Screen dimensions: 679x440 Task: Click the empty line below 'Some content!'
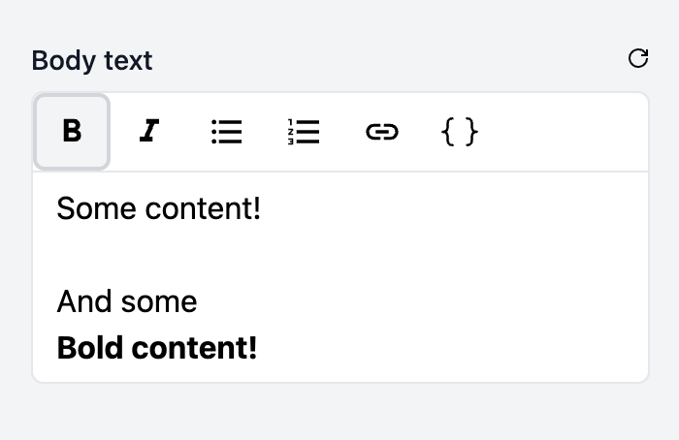pyautogui.click(x=340, y=255)
